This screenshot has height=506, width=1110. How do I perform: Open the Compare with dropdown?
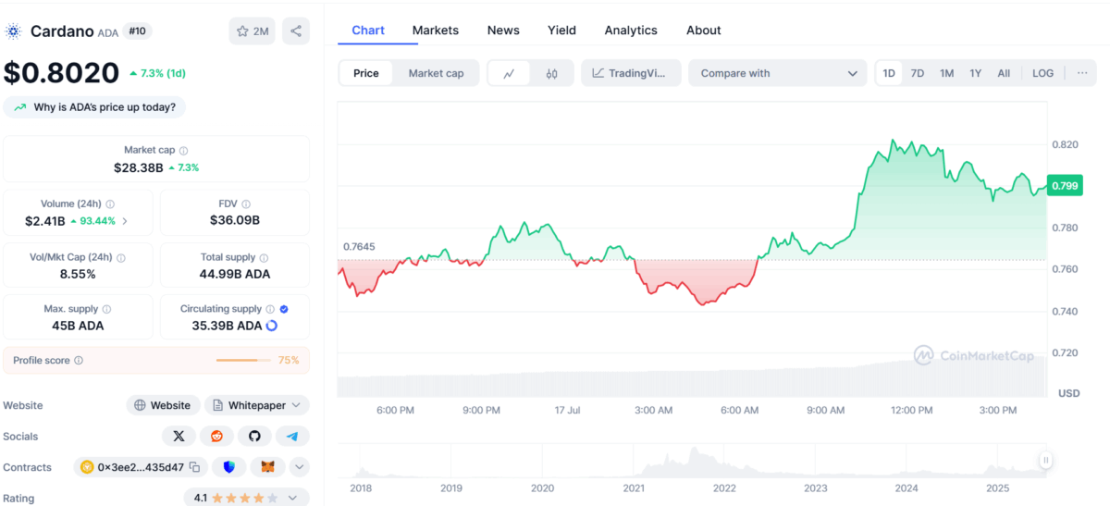point(778,73)
